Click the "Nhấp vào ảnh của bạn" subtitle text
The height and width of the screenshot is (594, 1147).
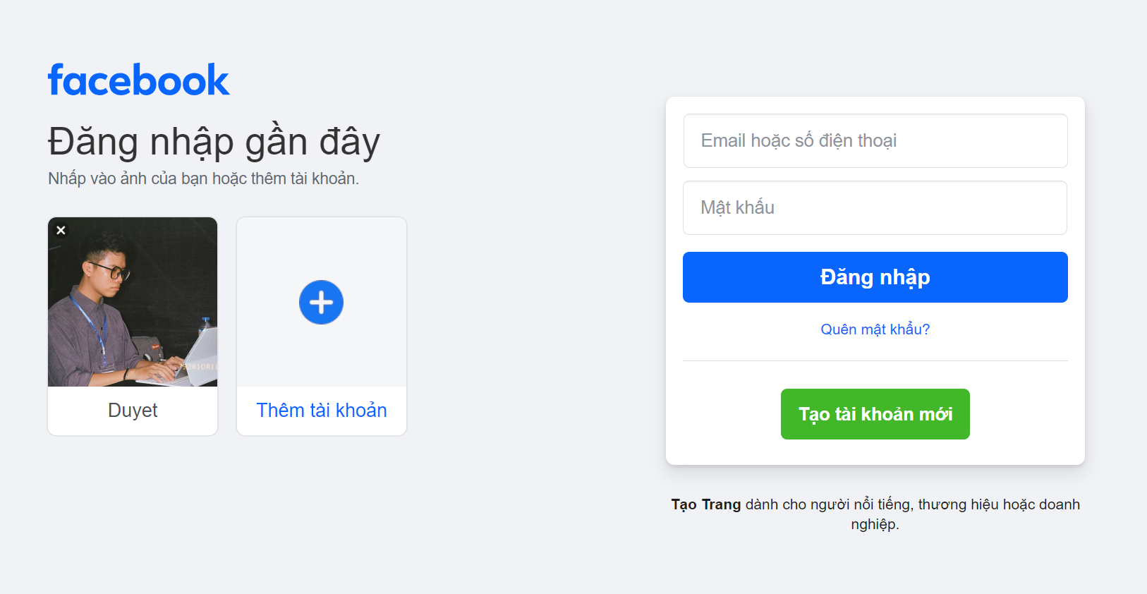(203, 179)
